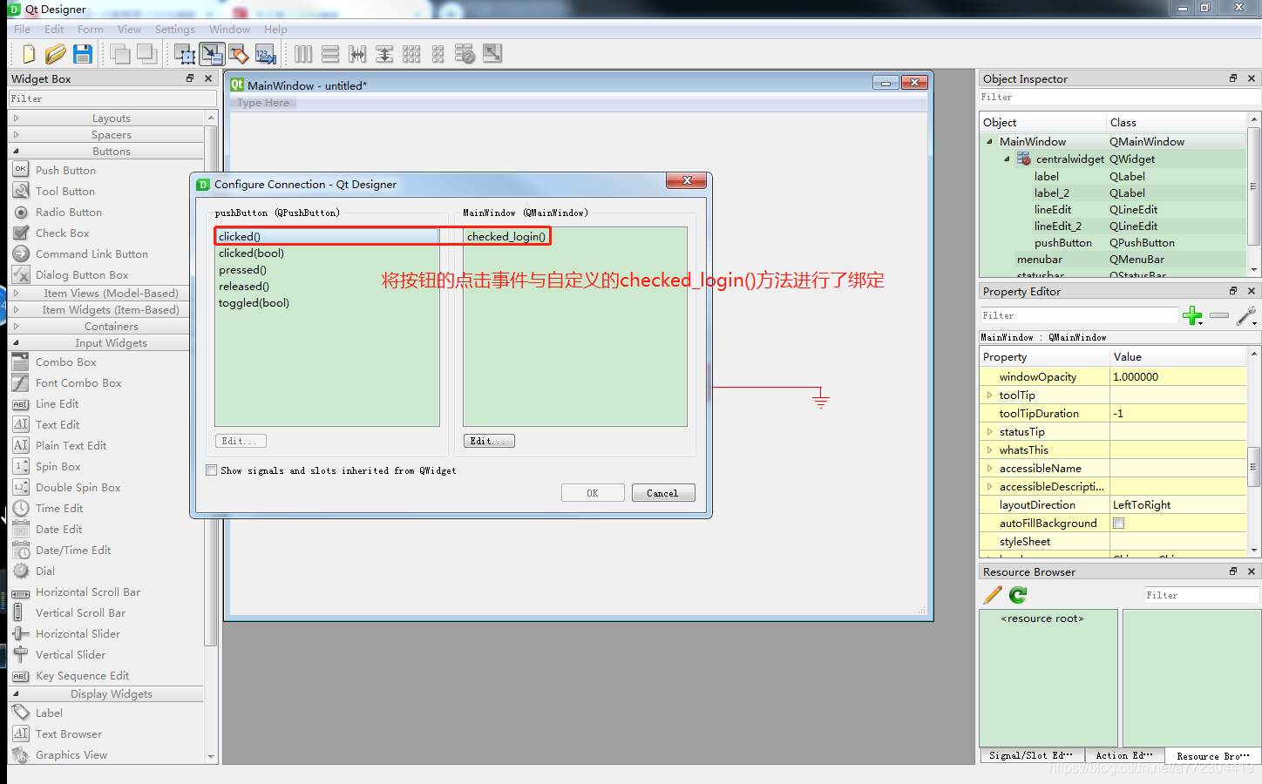Click the OK button in Configure Connection
The image size is (1262, 784).
[x=593, y=493]
